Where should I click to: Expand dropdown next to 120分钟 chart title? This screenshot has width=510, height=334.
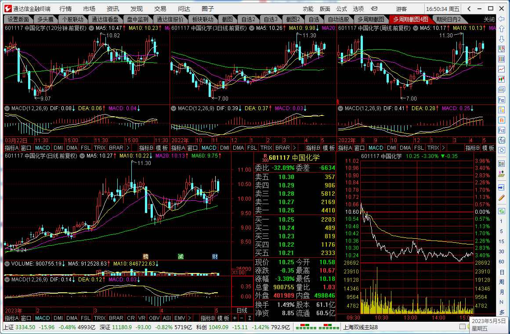[x=91, y=28]
